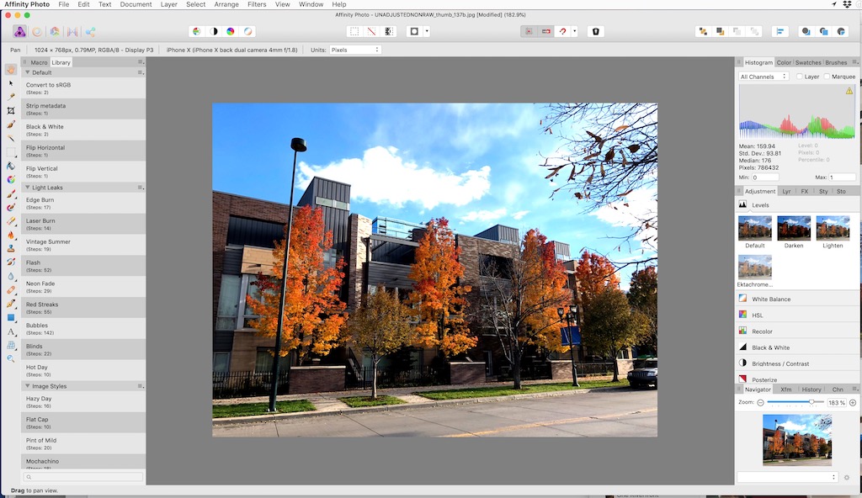This screenshot has height=498, width=862.
Task: Enable the Marquee checkbox in the Histogram panel
Action: tap(827, 77)
